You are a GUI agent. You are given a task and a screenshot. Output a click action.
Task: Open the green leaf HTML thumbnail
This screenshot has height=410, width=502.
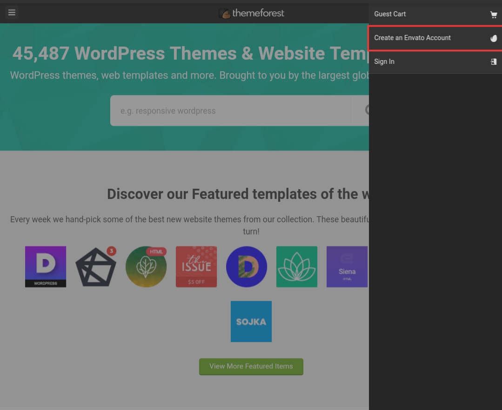(x=146, y=266)
